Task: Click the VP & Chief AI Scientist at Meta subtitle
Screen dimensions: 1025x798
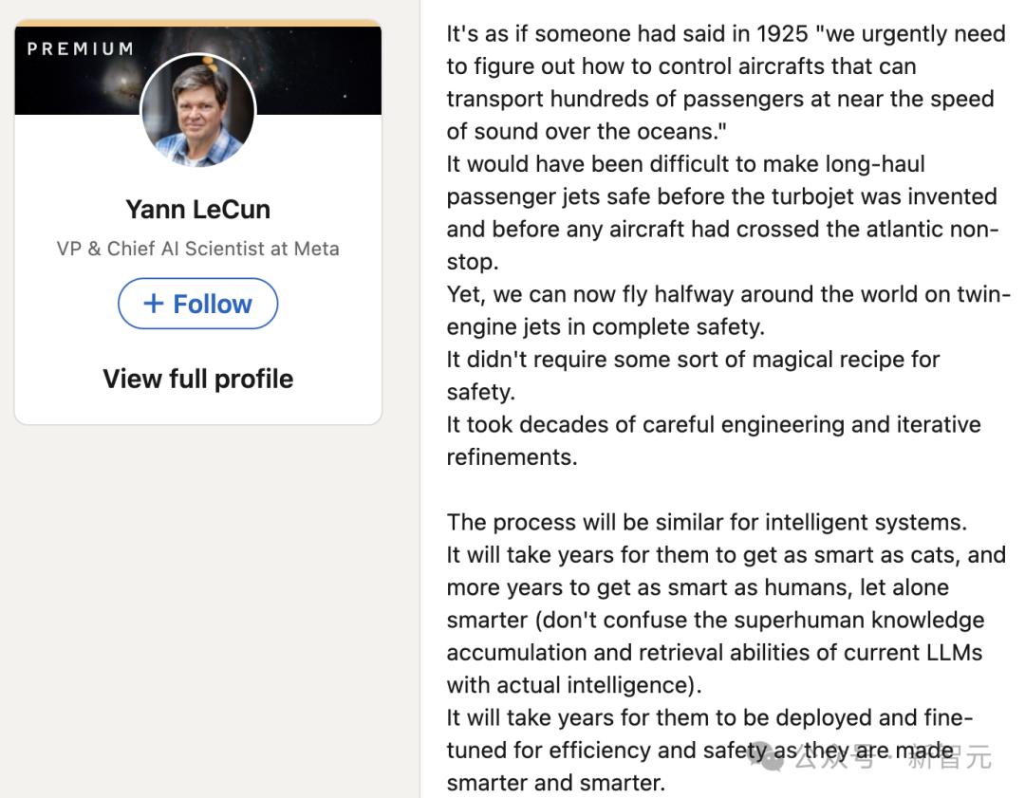Action: click(x=197, y=249)
